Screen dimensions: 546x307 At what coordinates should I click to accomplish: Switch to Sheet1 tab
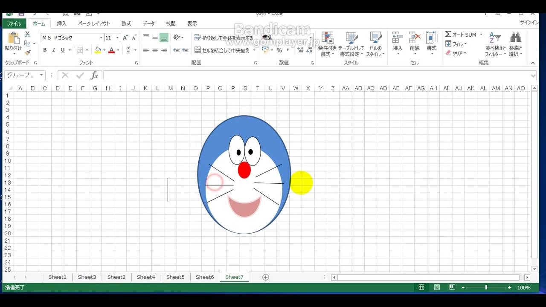[x=58, y=277]
